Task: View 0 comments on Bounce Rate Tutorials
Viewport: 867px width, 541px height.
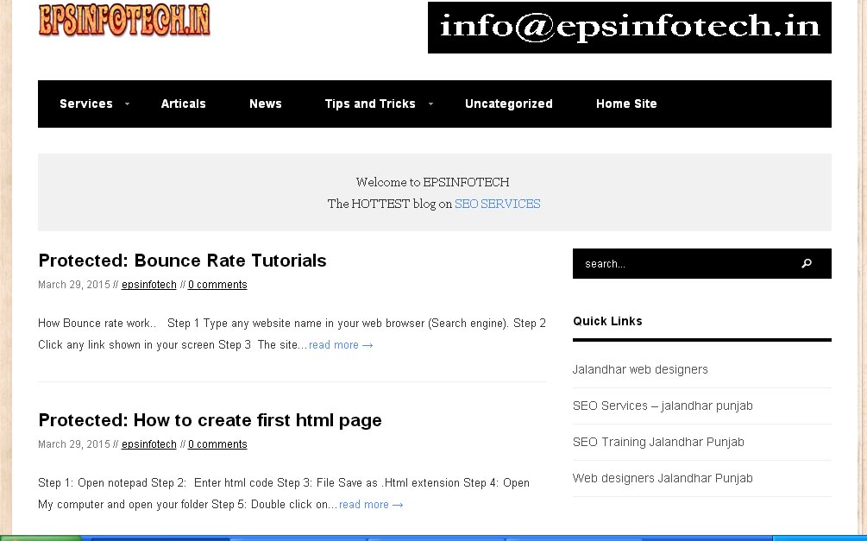Action: 217,284
